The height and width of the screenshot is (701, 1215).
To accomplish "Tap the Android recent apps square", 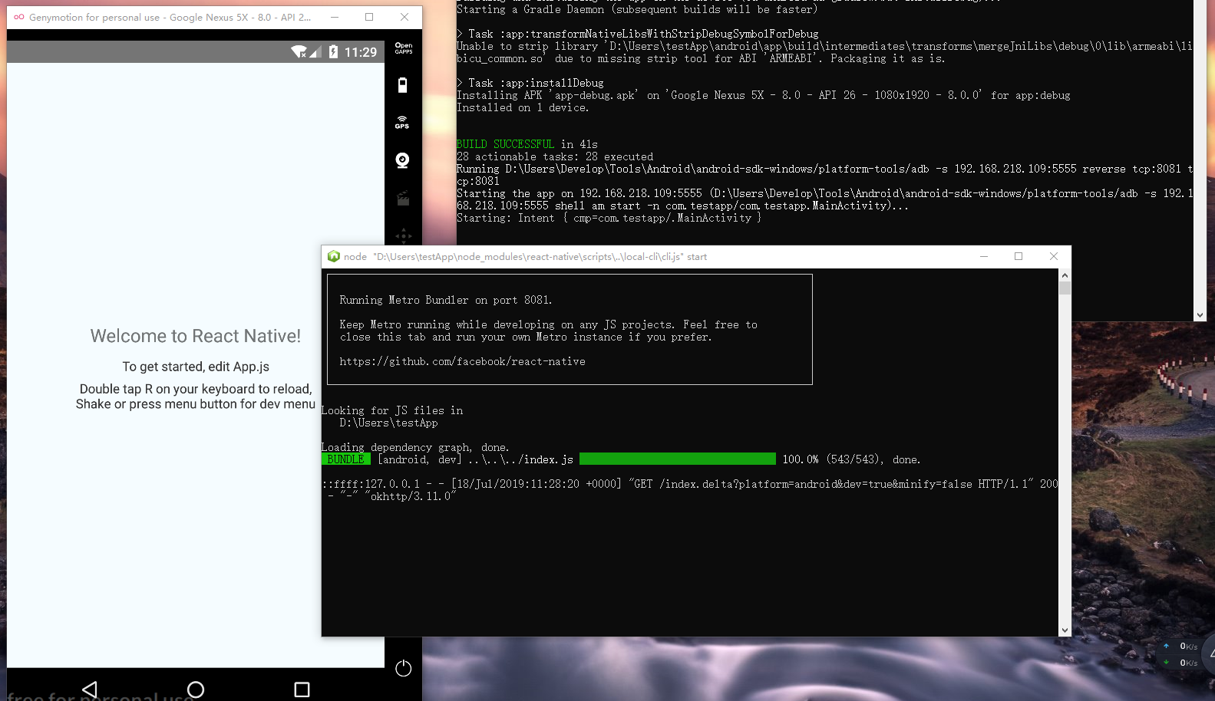I will tap(302, 689).
